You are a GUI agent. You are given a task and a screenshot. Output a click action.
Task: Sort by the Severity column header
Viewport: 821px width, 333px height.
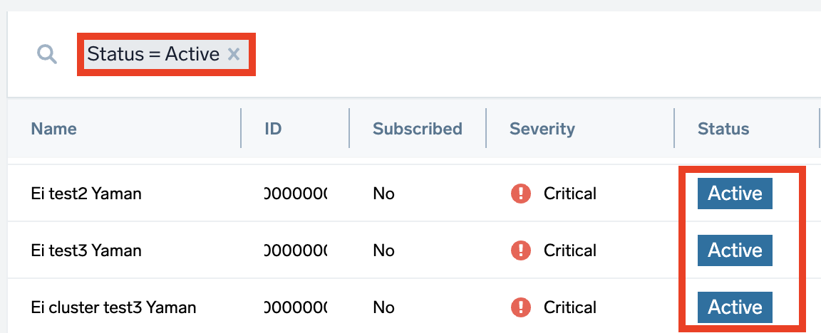(542, 129)
